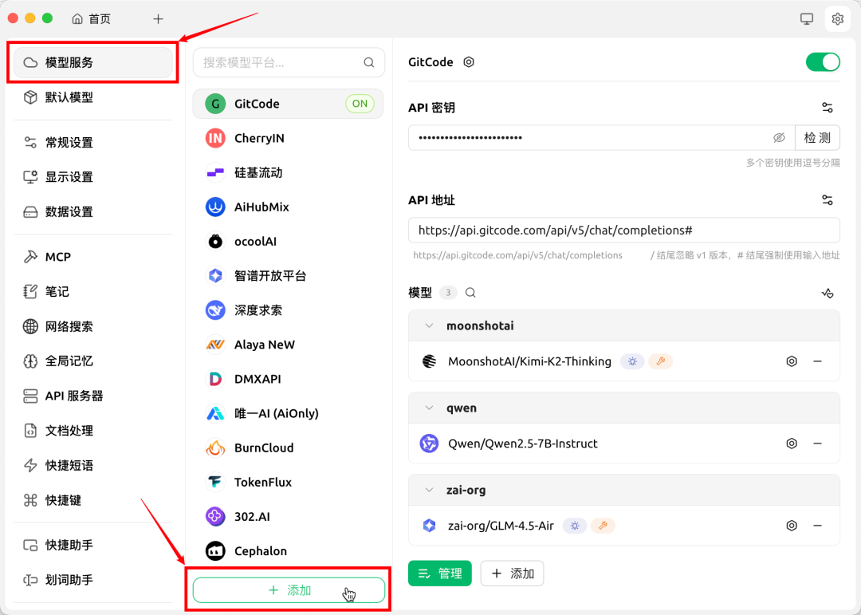This screenshot has width=861, height=615.
Task: Open 数据设置 settings section
Action: click(x=92, y=211)
